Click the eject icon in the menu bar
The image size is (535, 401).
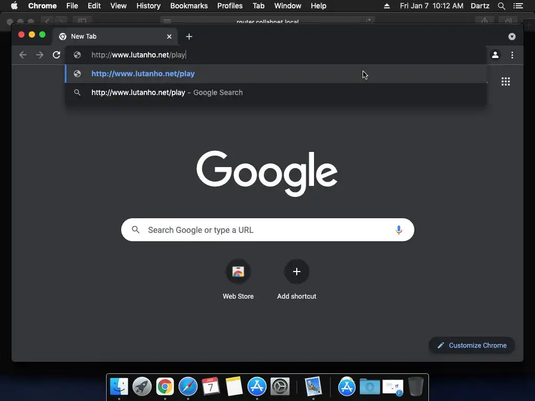click(x=387, y=6)
